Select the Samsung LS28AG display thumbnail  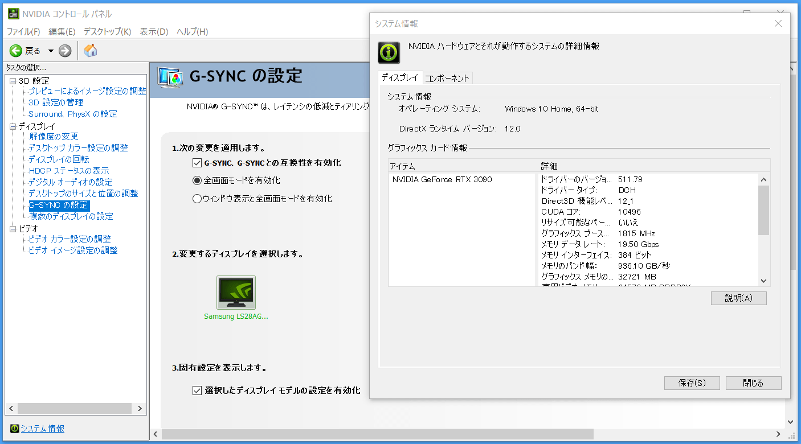click(236, 293)
